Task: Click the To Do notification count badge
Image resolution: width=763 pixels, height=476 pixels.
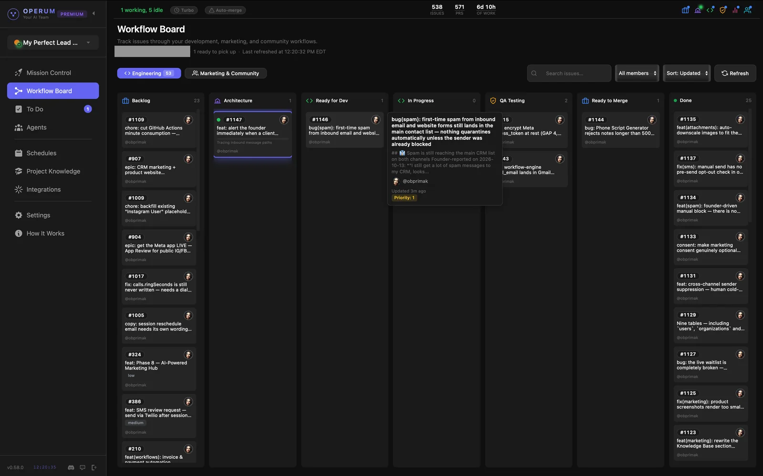Action: pyautogui.click(x=88, y=109)
